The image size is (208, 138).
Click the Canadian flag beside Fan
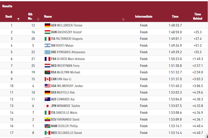(48, 79)
